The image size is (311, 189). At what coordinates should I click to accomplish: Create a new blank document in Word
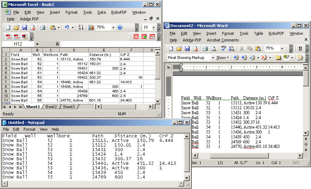click(171, 48)
